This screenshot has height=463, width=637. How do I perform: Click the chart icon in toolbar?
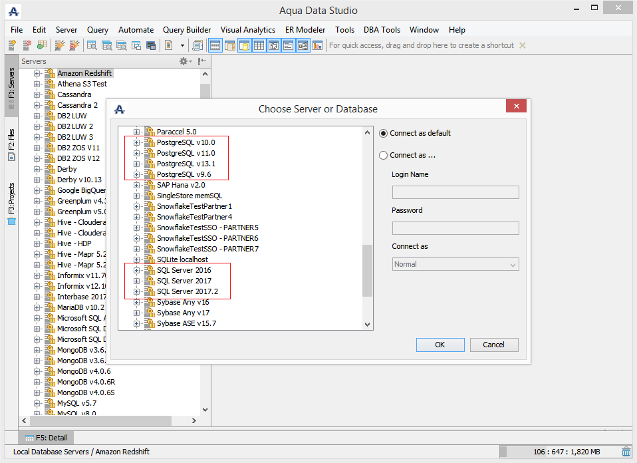(x=317, y=45)
